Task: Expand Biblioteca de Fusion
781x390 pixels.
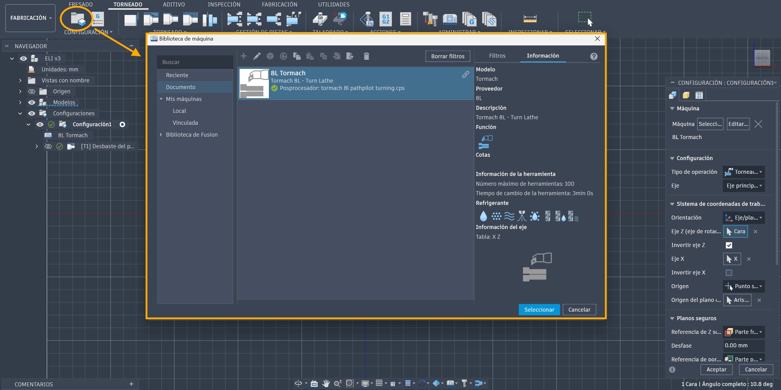Action: 161,134
